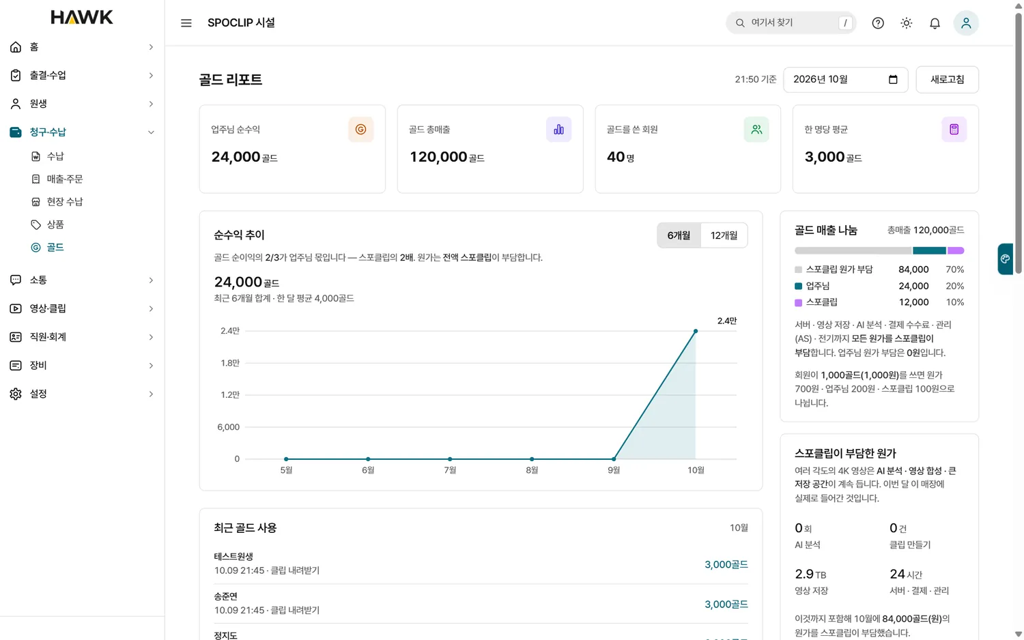Screen dimensions: 1024x640
Task: Click 송준연 row's 3,000골드 amount
Action: 726,604
